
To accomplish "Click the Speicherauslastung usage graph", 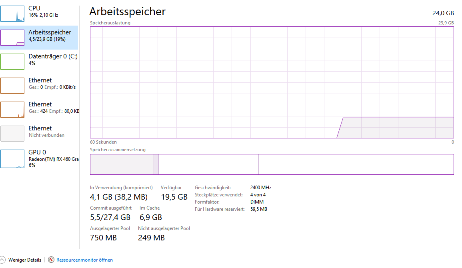I will [272, 82].
